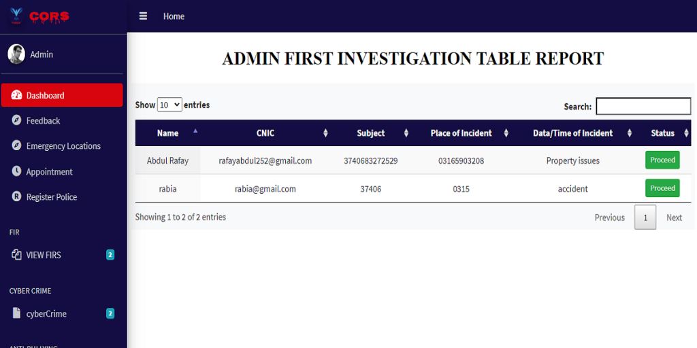
Task: Click the cyberCrime file icon
Action: (16, 313)
